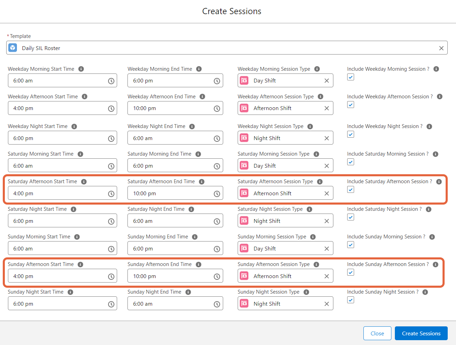Click the pink record icon beside Night Shift weekday value
Screen dimensions: 456x345
[244, 138]
